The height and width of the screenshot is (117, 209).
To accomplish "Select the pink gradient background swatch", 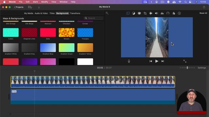I will [48, 62].
